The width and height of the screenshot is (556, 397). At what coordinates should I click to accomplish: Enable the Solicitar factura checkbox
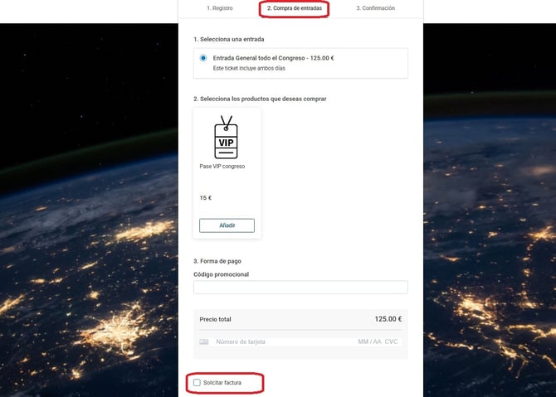(x=197, y=383)
